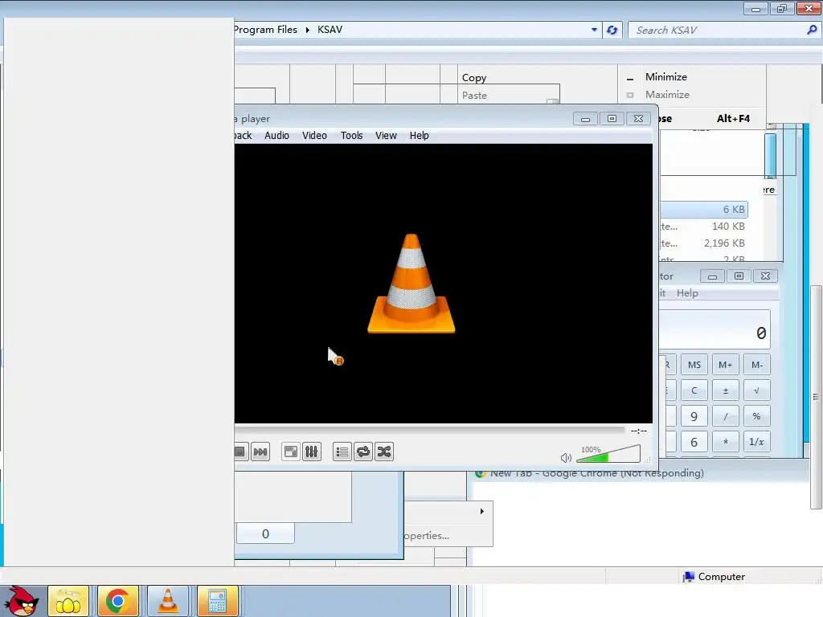Screen dimensions: 823x617
Task: Click the Calculator divide button
Action: 726,417
